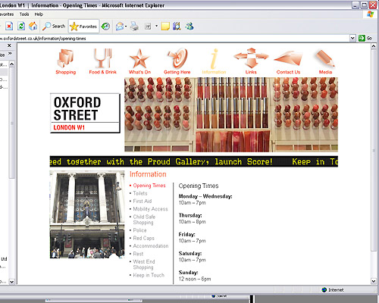Go to the Home page icon

pos(33,26)
